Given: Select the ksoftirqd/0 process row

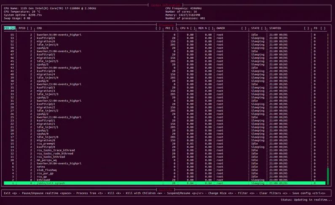Looking at the screenshot, I should 164,147.
